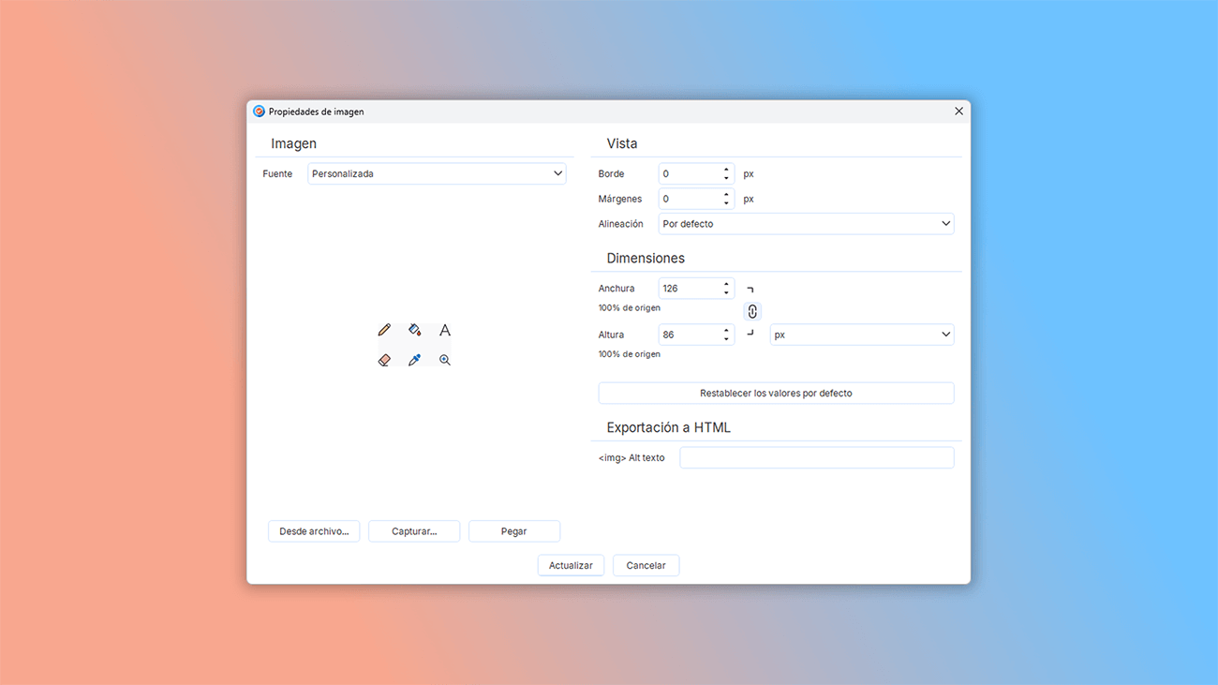Click Restablecer los valores por defecto

pos(776,394)
